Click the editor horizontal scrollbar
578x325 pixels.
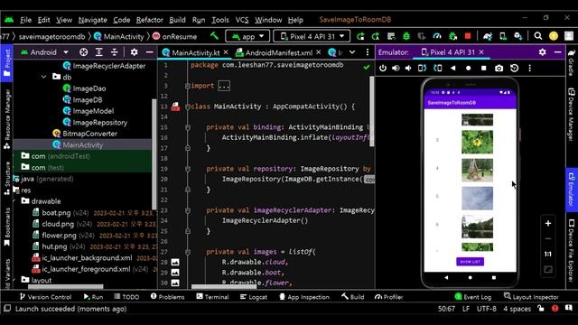pos(224,286)
